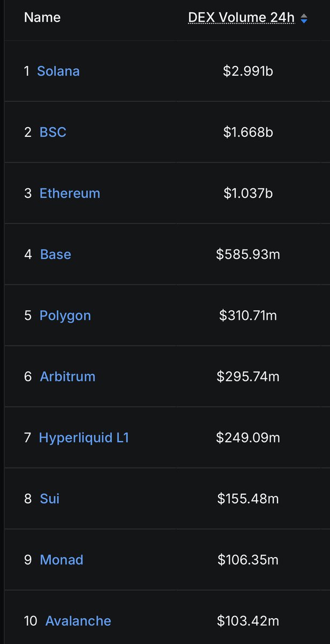Screen dimensions: 330x644
Task: Sort by the DEX Volume 24h header
Action: [241, 18]
